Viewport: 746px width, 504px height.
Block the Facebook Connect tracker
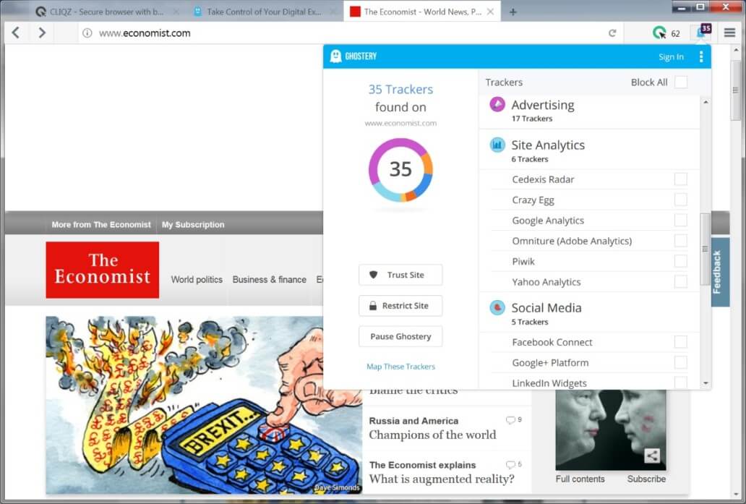[x=680, y=341]
